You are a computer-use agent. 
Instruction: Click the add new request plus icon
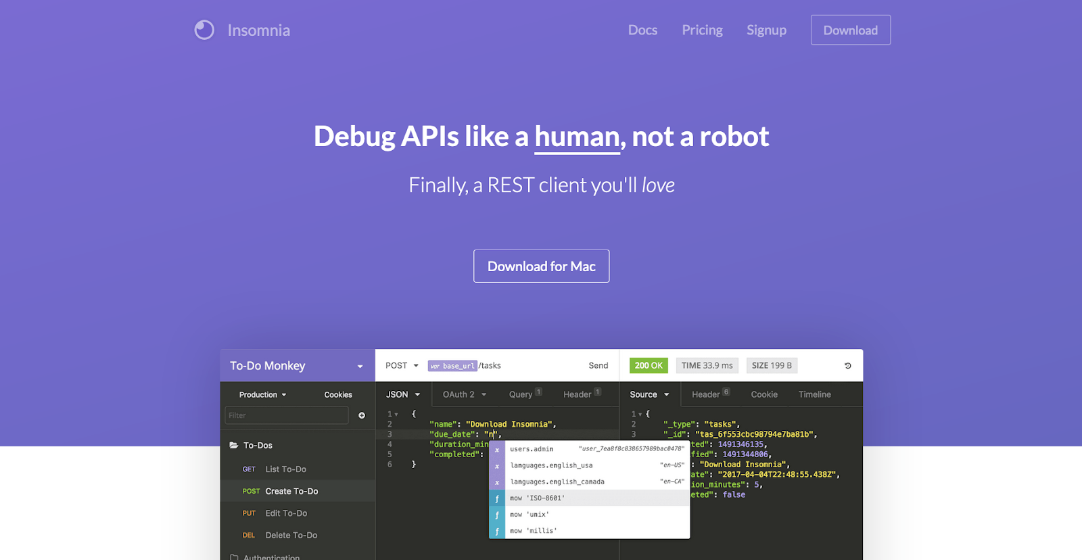pos(362,415)
